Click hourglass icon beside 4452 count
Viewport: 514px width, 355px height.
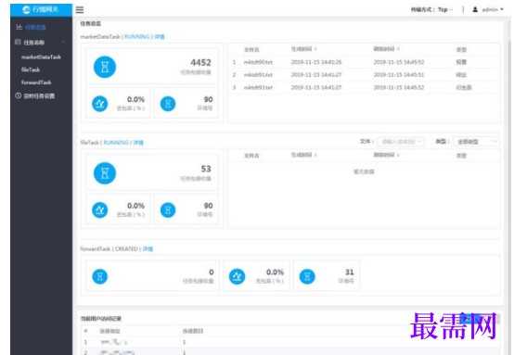[105, 67]
